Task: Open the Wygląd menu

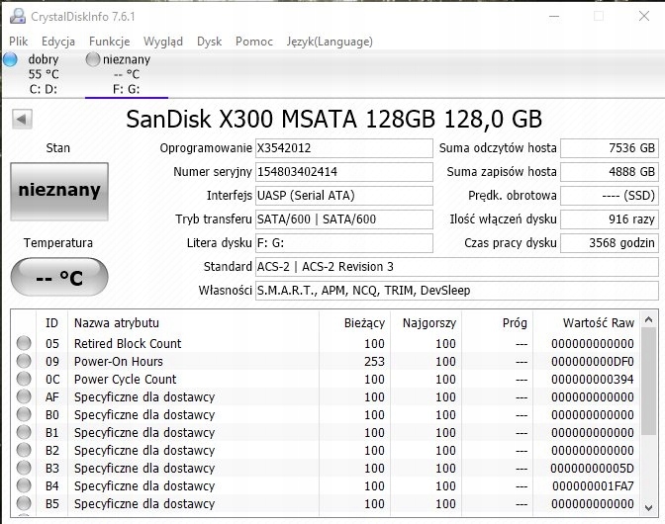Action: [163, 42]
